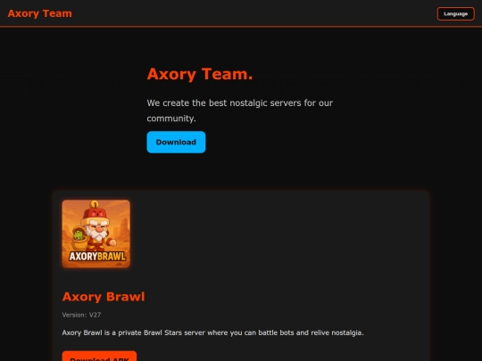482x361 pixels.
Task: Click the gnome's clenched fist in app icon
Action: pos(112,242)
